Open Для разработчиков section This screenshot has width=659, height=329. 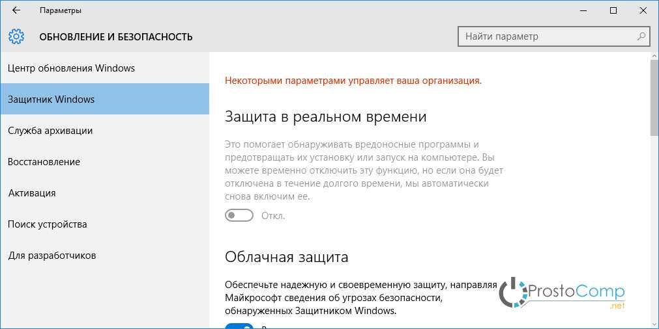[x=105, y=256]
